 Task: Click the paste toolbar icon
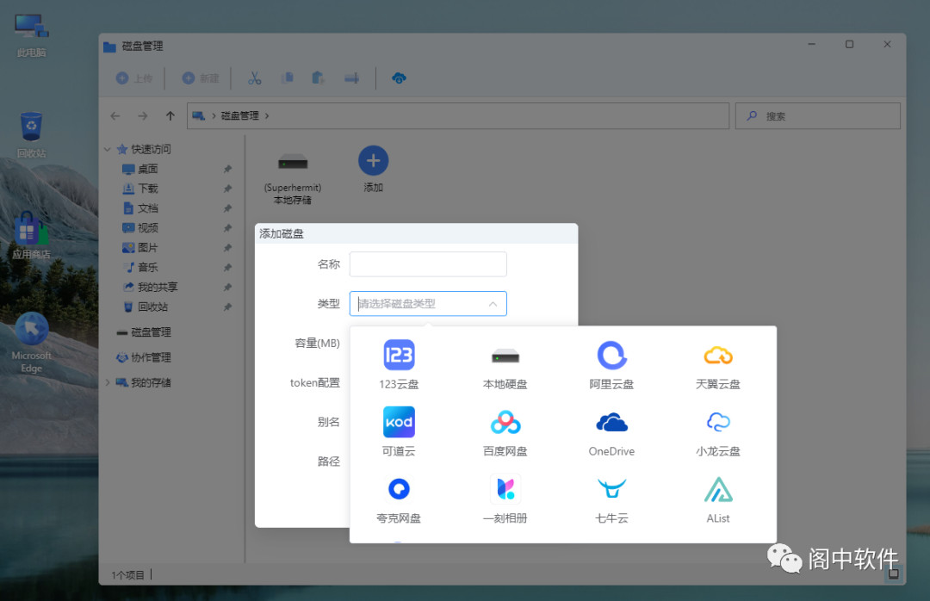(319, 77)
